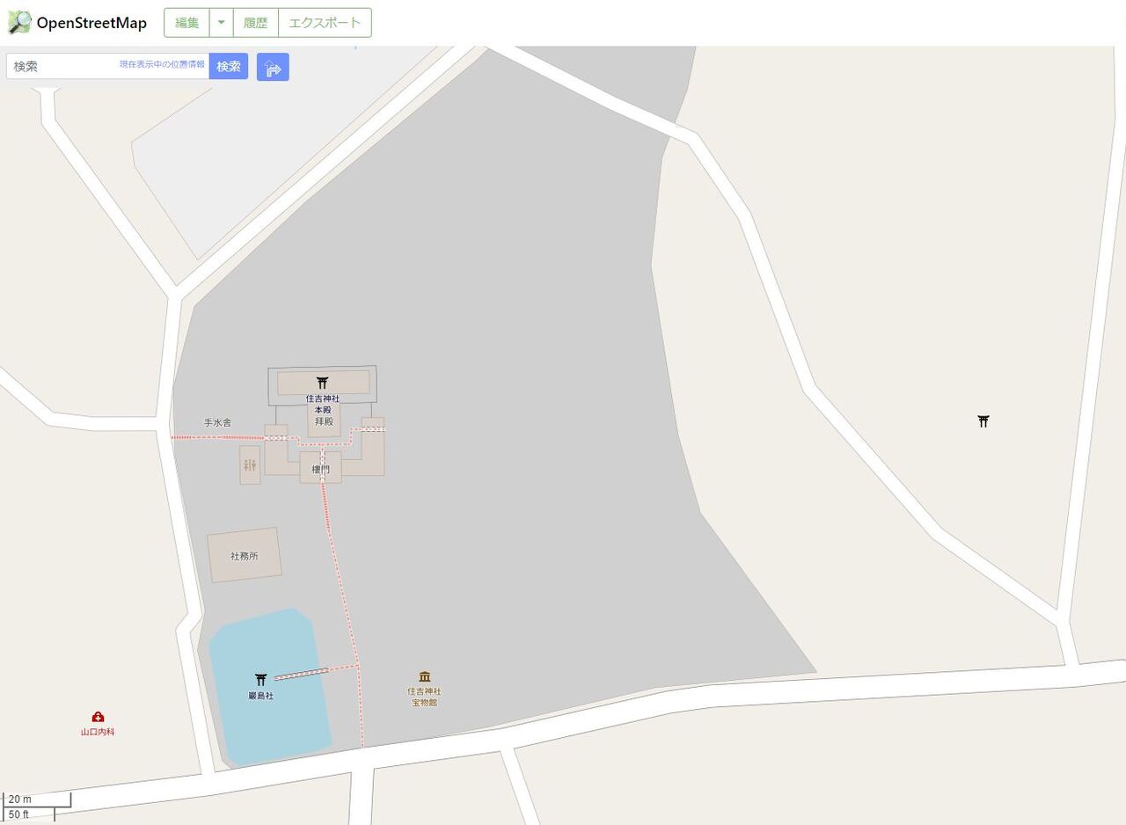The height and width of the screenshot is (825, 1126).
Task: Click the OpenStreetMap magnifier logo icon
Action: tap(19, 23)
